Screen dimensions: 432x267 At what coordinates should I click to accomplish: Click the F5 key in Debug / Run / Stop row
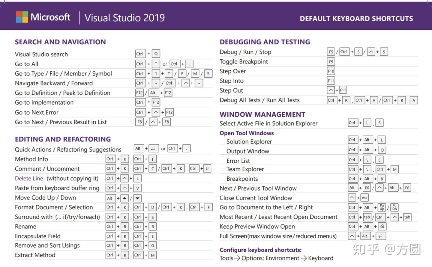[x=331, y=52]
